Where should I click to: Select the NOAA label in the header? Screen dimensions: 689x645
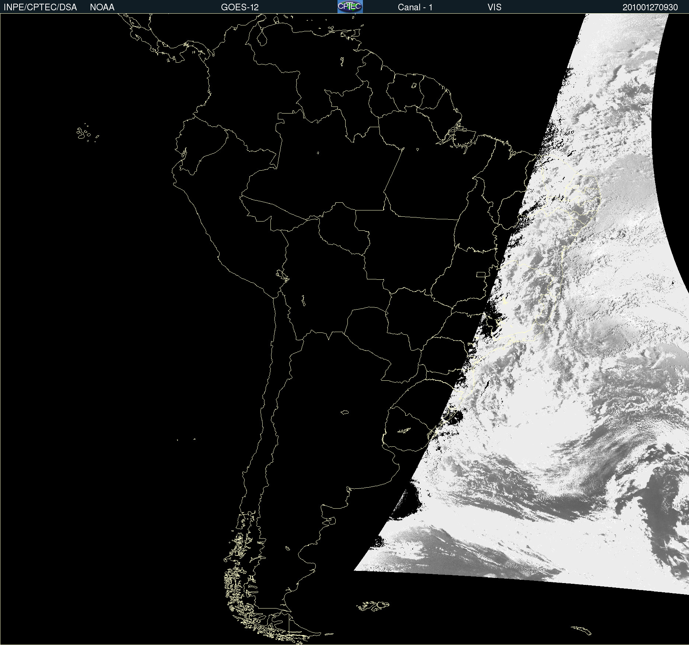click(102, 7)
